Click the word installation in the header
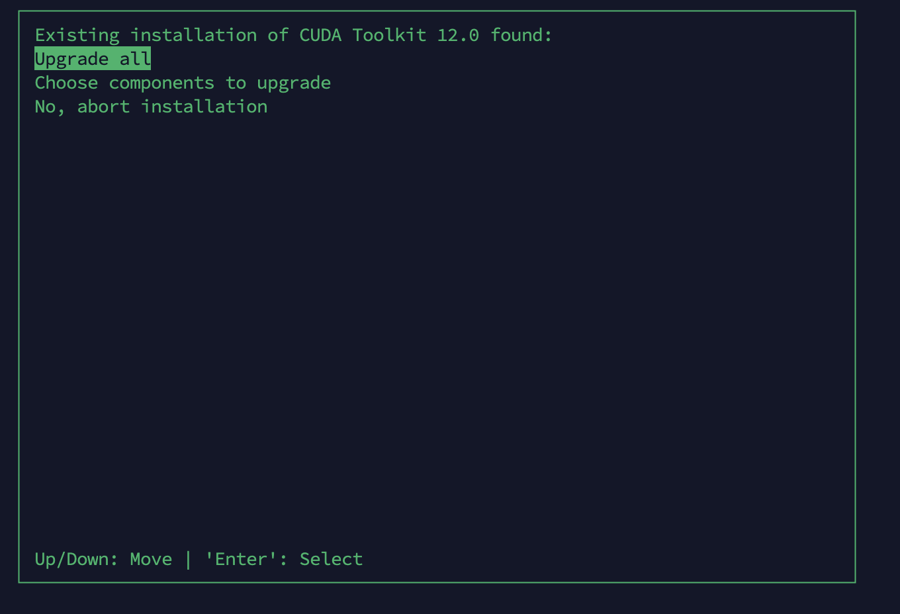The width and height of the screenshot is (900, 614). 193,35
